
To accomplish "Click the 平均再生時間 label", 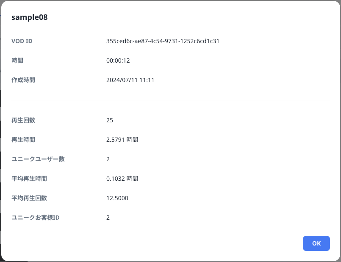I will click(x=29, y=179).
